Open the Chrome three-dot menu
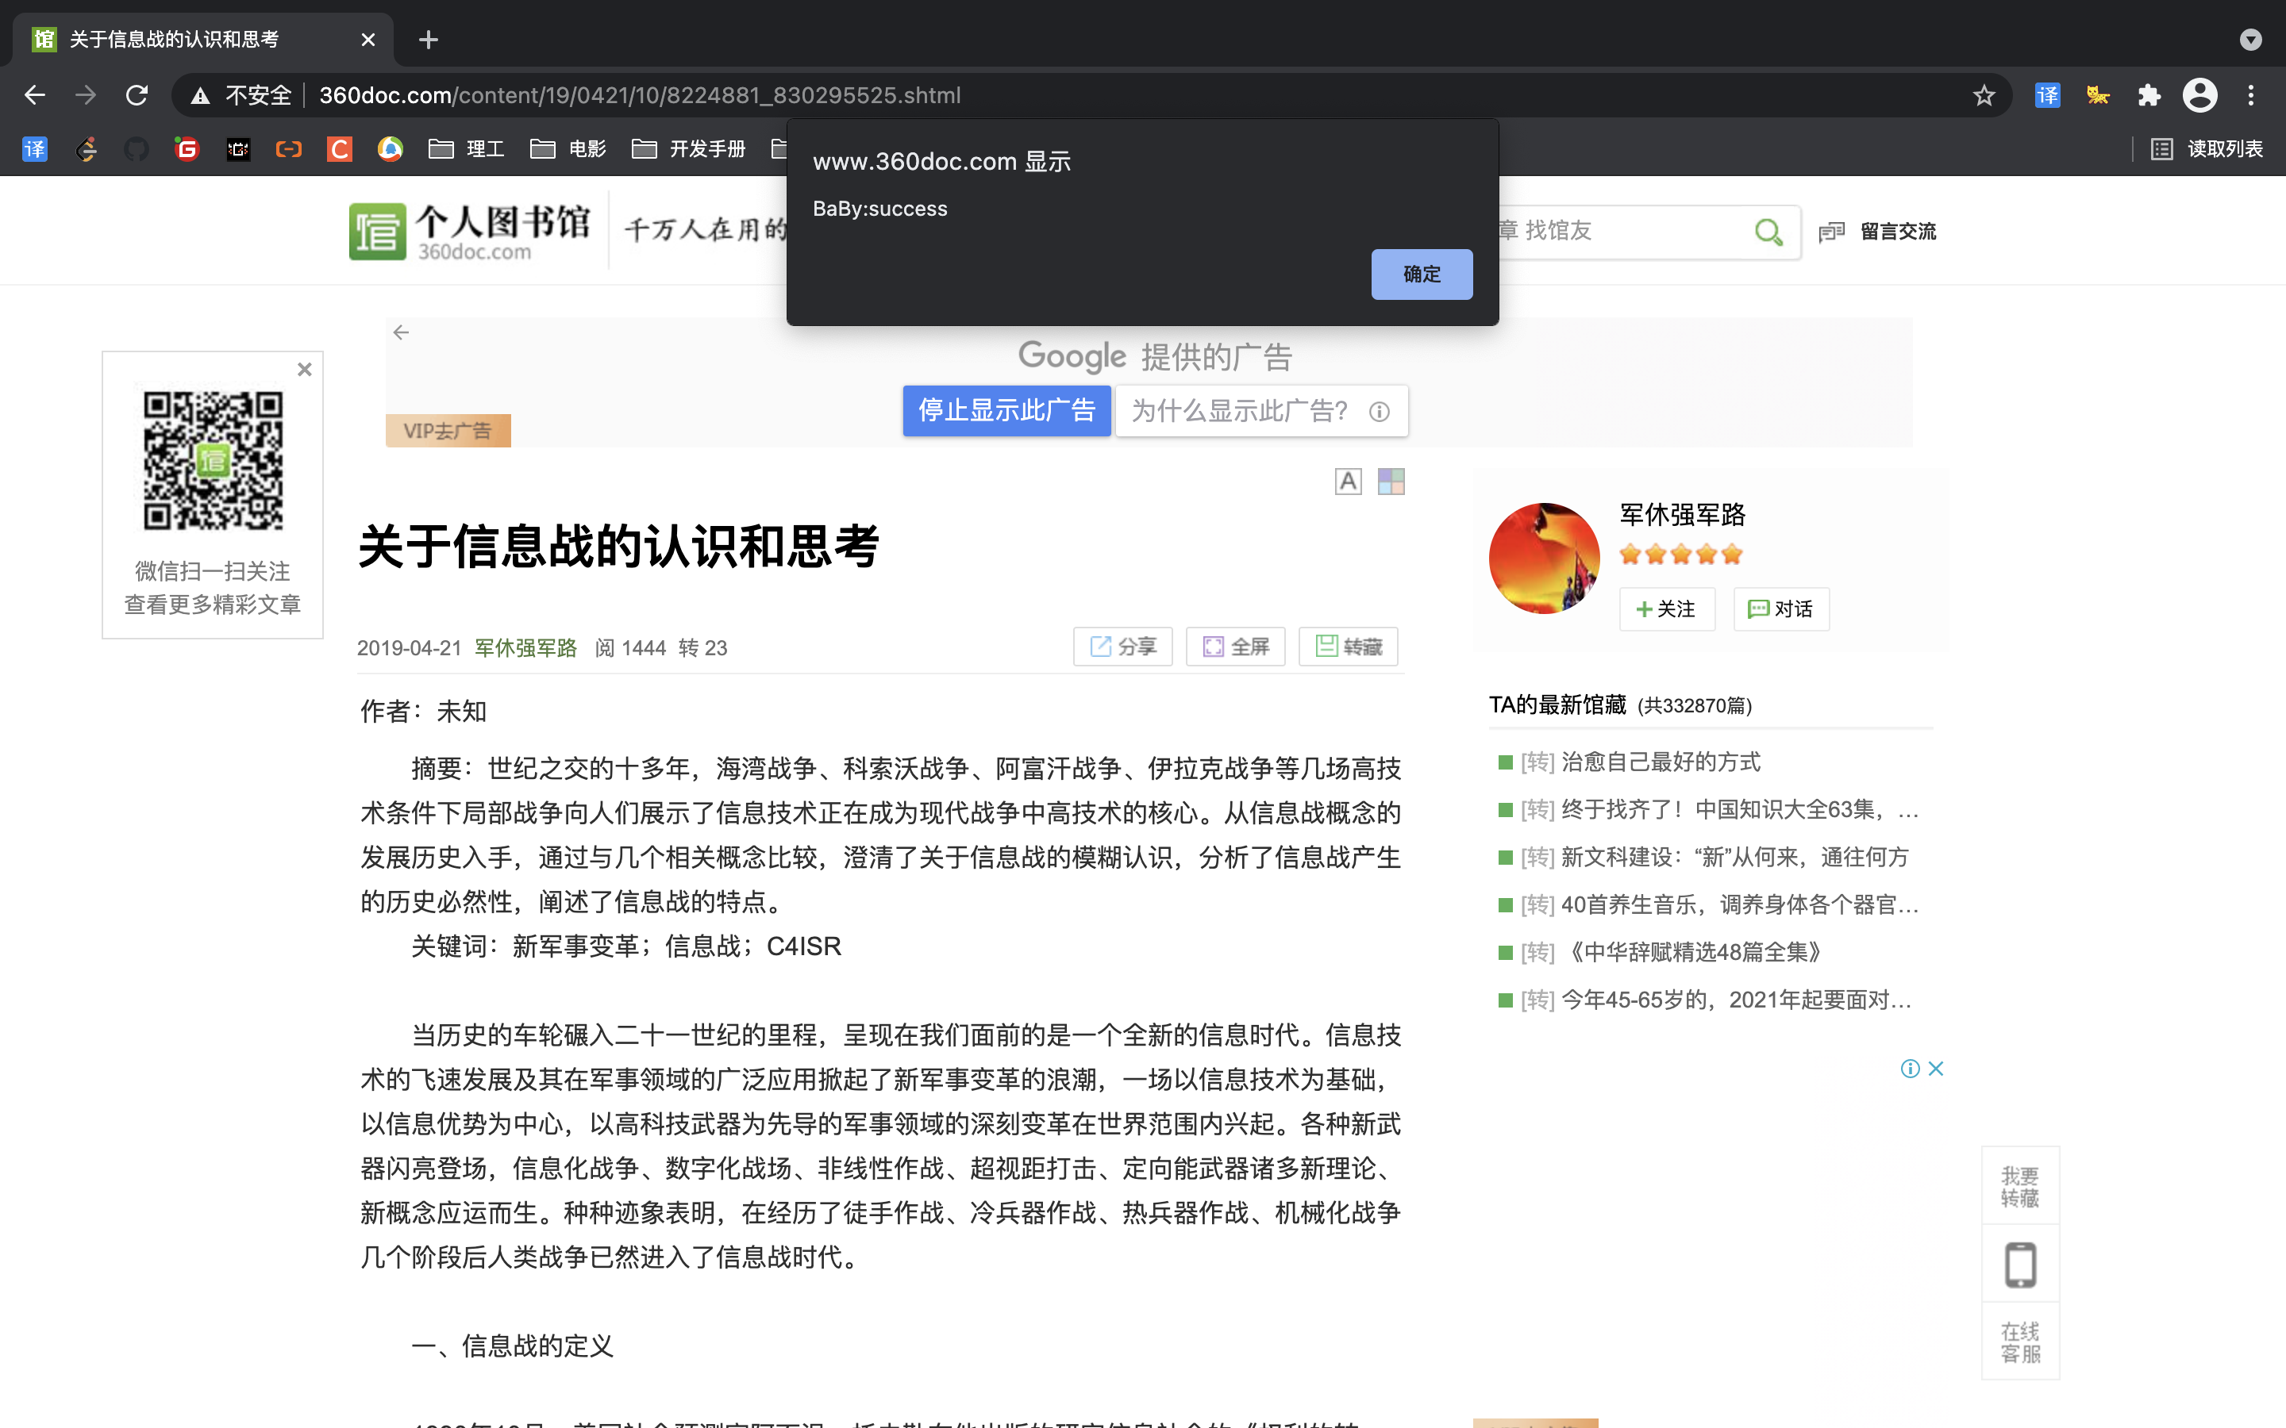The image size is (2286, 1428). [2251, 94]
